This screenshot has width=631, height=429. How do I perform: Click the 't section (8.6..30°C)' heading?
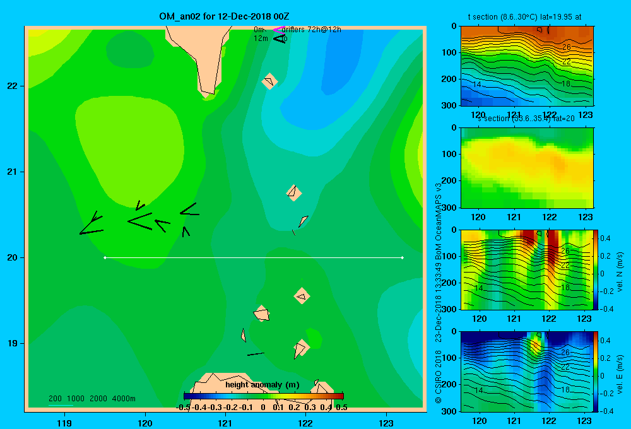click(503, 17)
